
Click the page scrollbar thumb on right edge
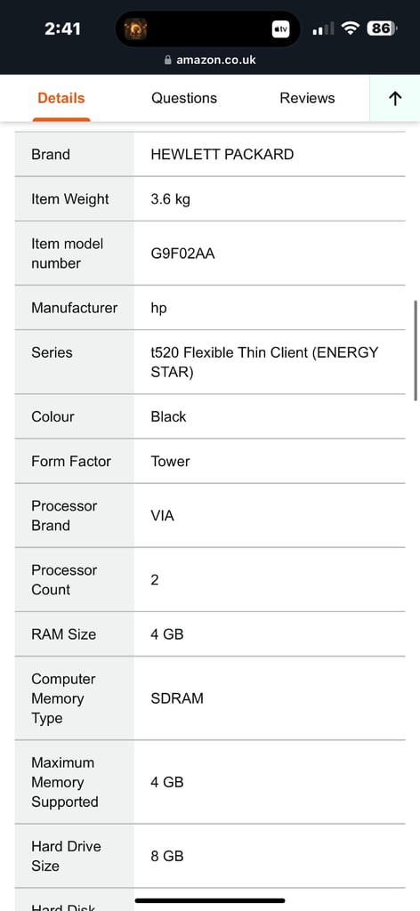click(x=416, y=351)
